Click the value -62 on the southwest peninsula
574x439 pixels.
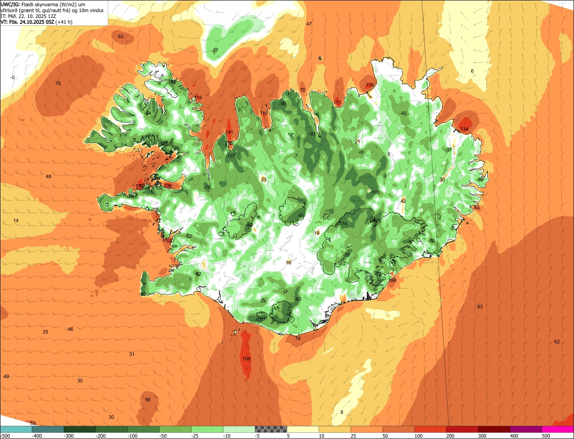(x=198, y=274)
